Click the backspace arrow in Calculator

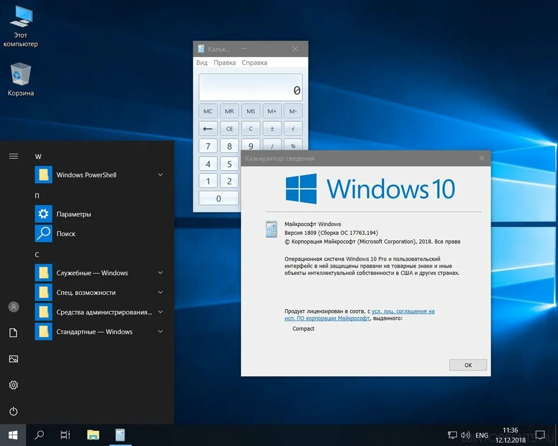pyautogui.click(x=208, y=129)
